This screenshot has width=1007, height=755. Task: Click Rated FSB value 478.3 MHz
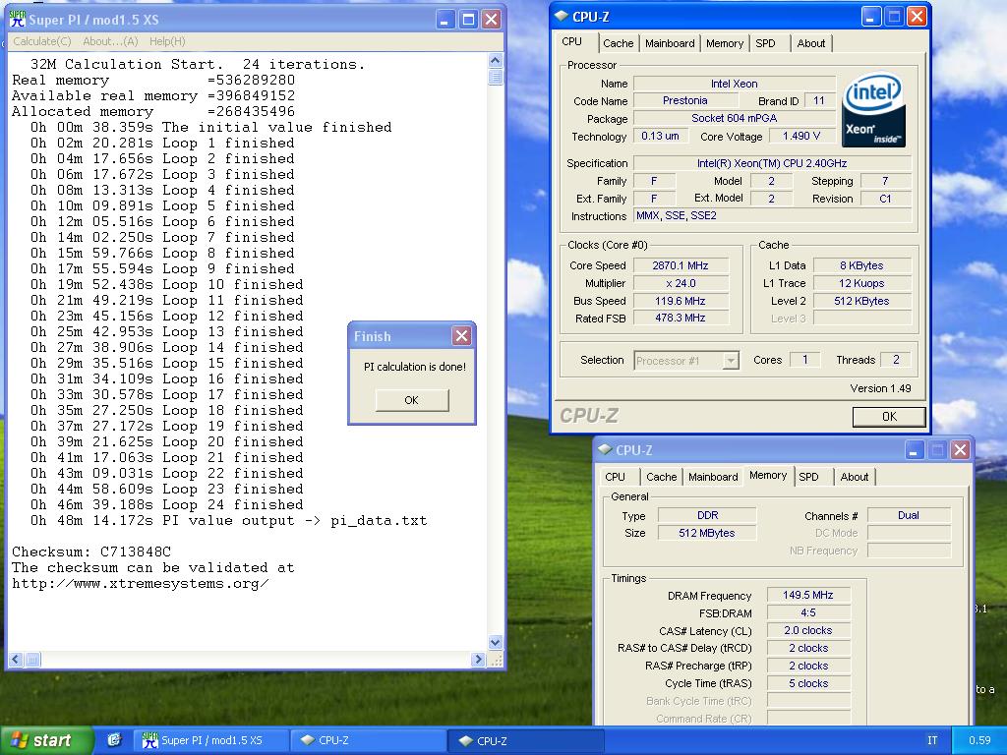[681, 318]
